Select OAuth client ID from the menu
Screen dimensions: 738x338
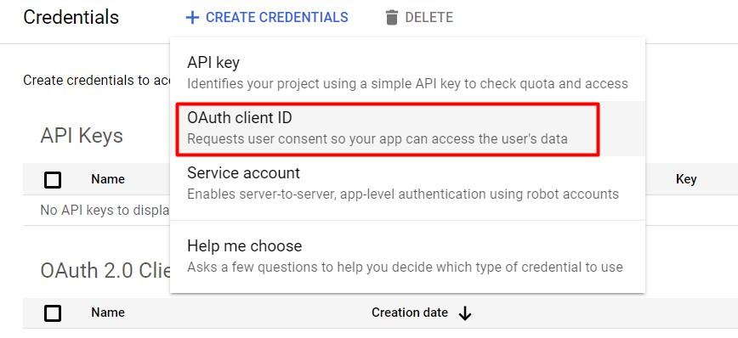pos(407,128)
